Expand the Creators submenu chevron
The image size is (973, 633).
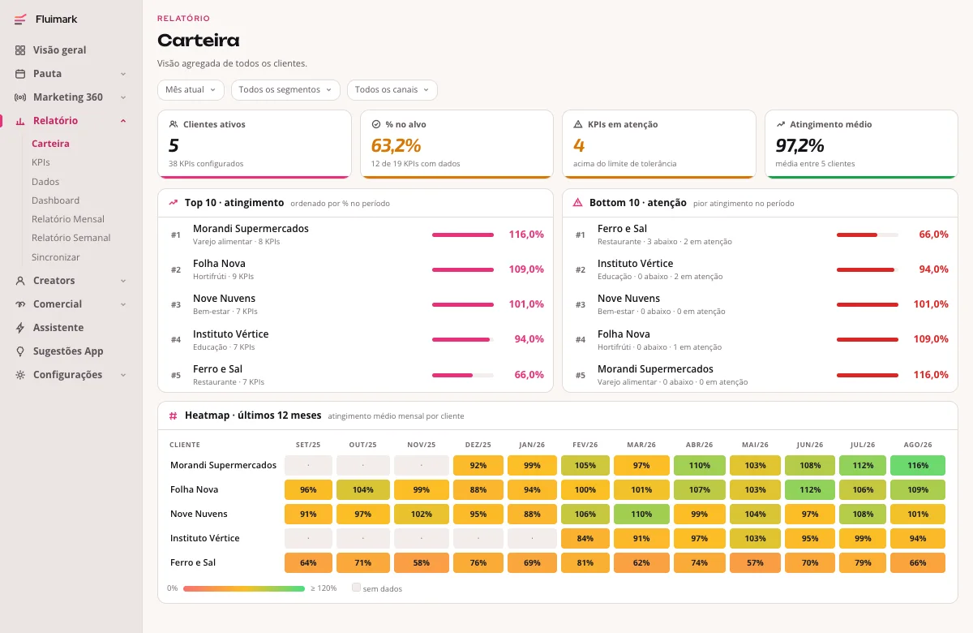[123, 281]
